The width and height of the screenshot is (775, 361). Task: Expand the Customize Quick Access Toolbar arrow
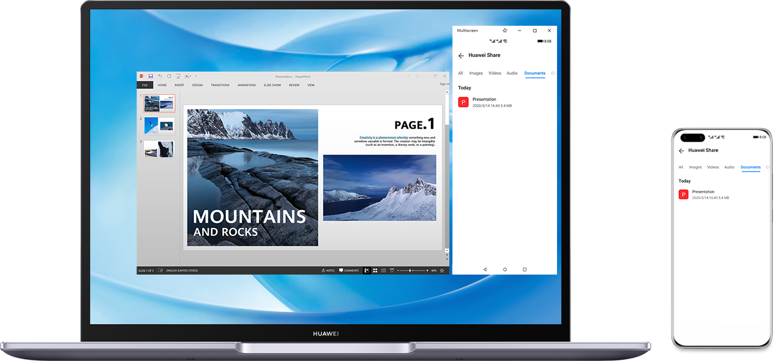click(195, 76)
